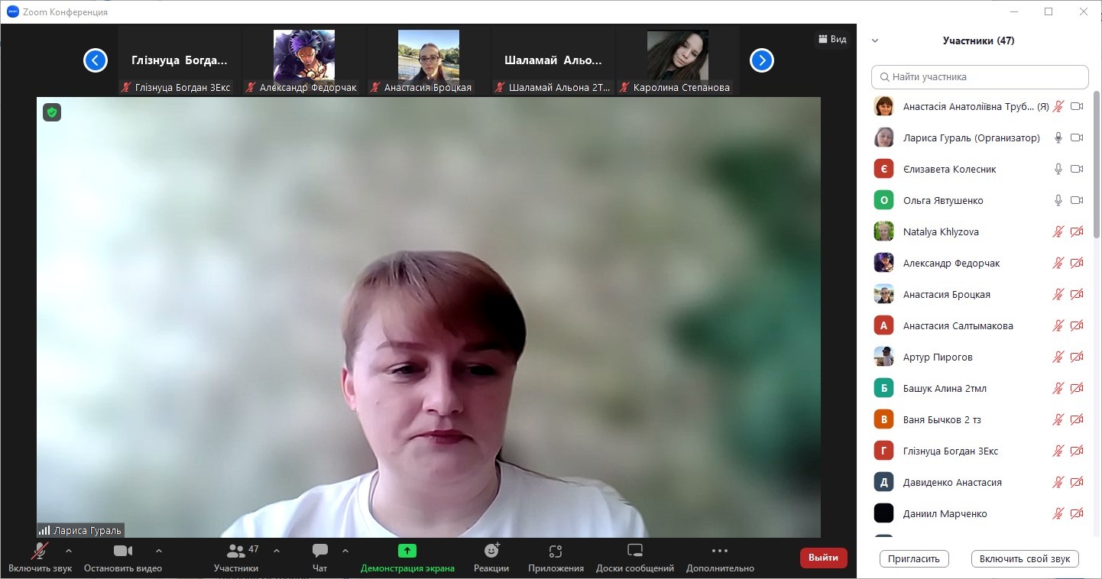This screenshot has width=1102, height=579.
Task: Click the green encryption shield icon
Action: point(51,112)
